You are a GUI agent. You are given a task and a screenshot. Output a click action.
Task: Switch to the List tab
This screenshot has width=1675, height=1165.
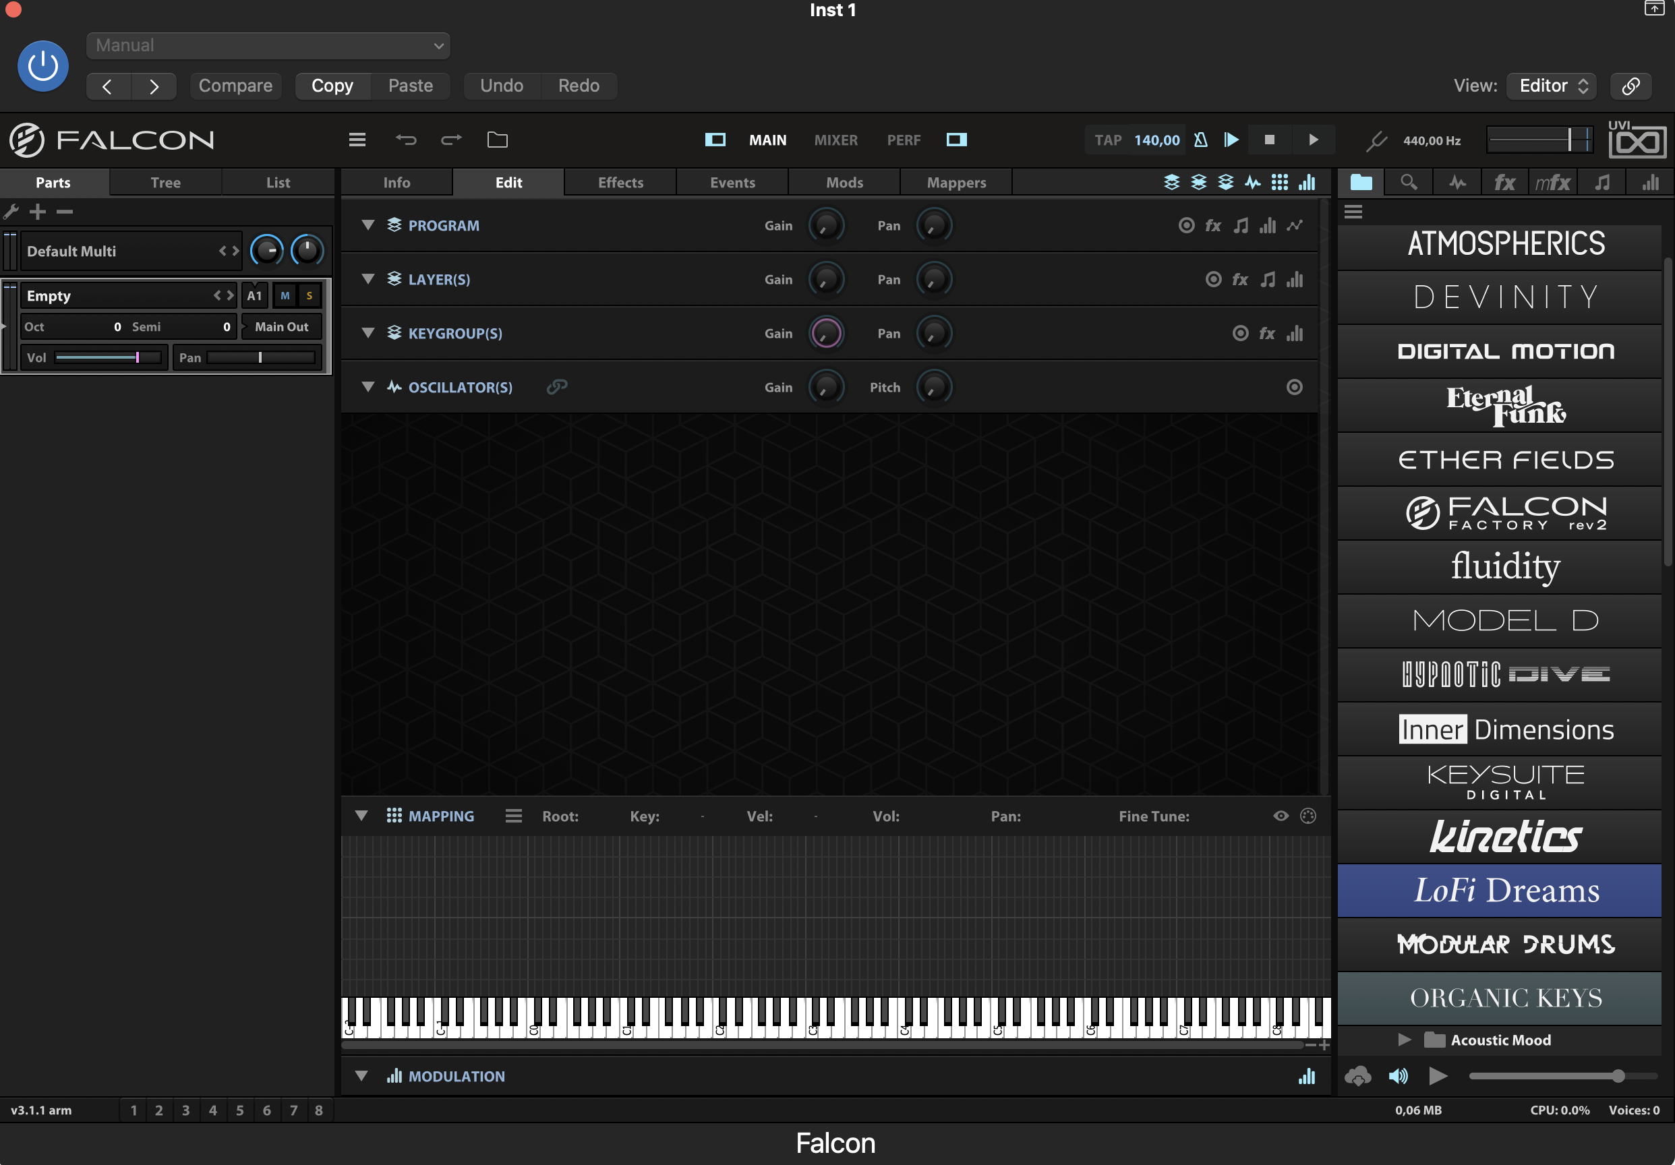tap(278, 183)
